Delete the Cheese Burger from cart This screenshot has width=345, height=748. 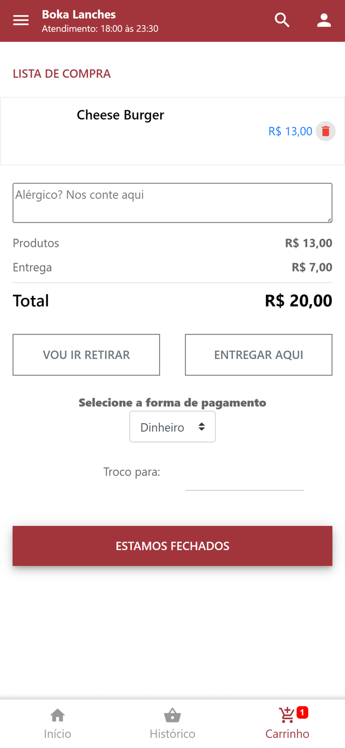(x=326, y=131)
